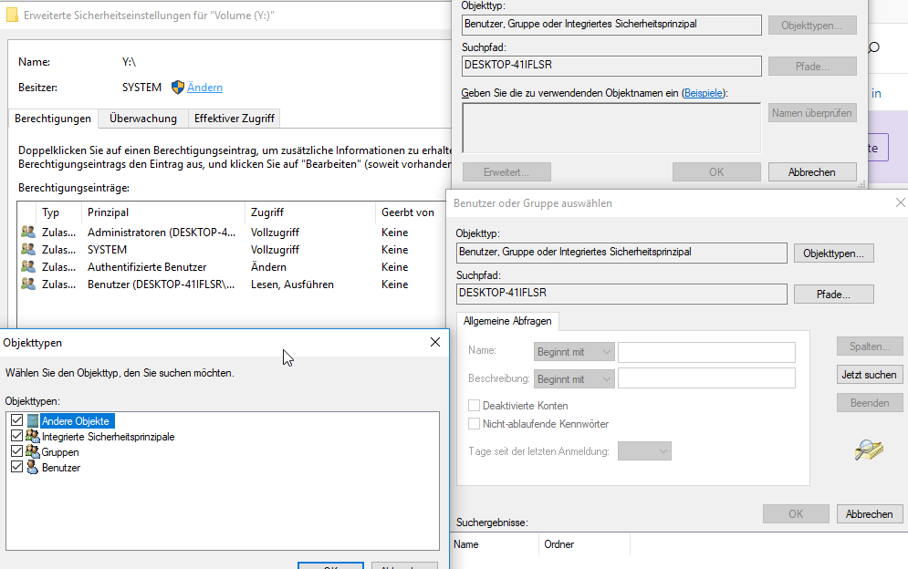The height and width of the screenshot is (569, 908).
Task: Click the Zugriff column header
Action: coord(311,212)
